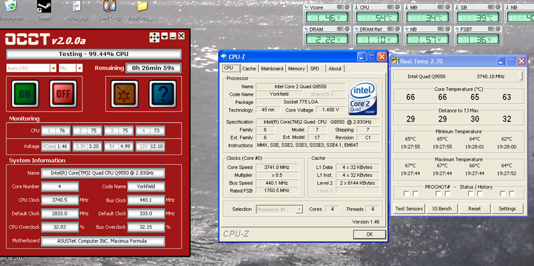
Task: Open the OCCT settings gear icon
Action: point(125,94)
